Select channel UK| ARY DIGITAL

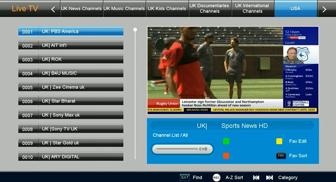[71, 157]
